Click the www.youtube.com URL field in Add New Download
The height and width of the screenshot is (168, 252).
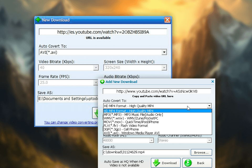pos(157,91)
